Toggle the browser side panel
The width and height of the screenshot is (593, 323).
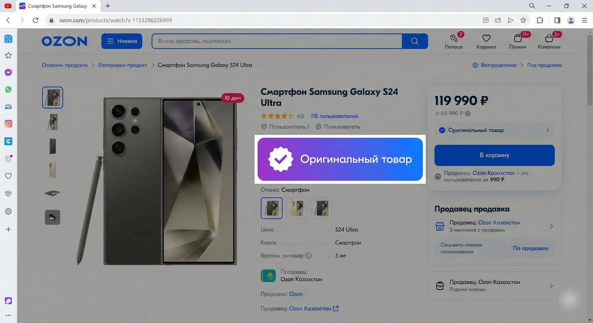557,20
